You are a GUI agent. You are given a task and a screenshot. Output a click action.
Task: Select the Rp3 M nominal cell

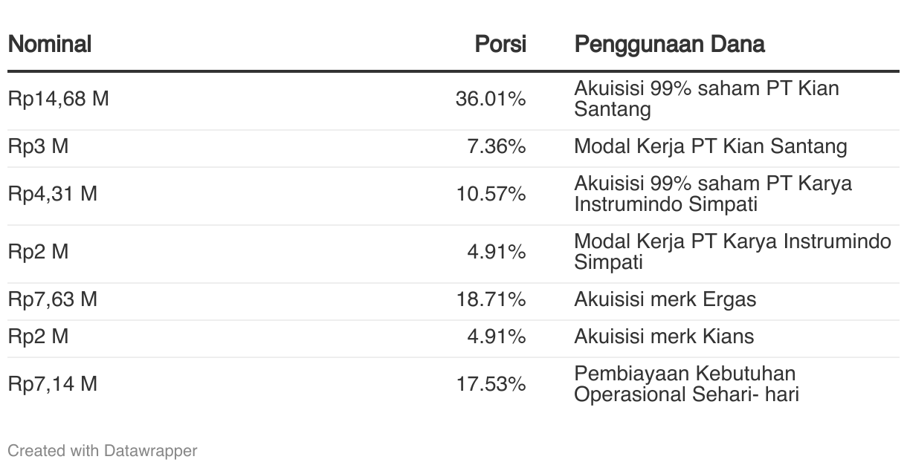coord(38,146)
